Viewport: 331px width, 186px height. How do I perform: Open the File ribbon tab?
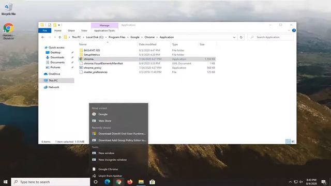pyautogui.click(x=45, y=30)
